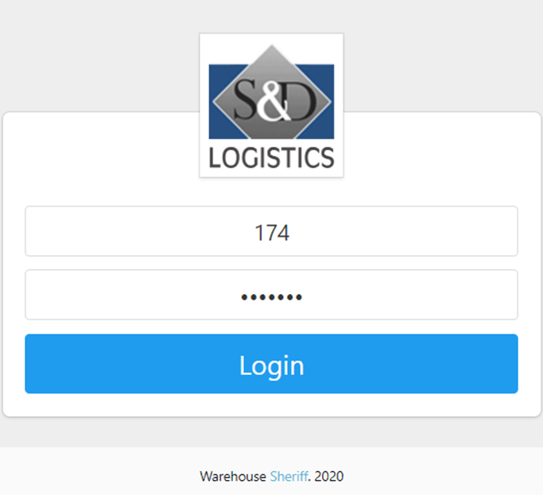Click the Warehouse text in the footer
The image size is (543, 495).
(x=233, y=476)
